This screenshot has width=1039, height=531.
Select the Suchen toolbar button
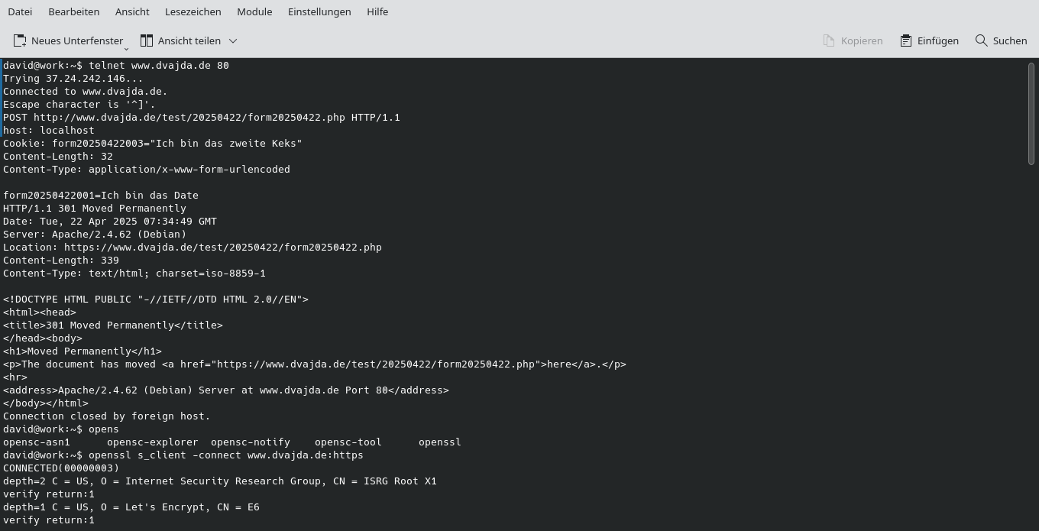coord(1001,40)
